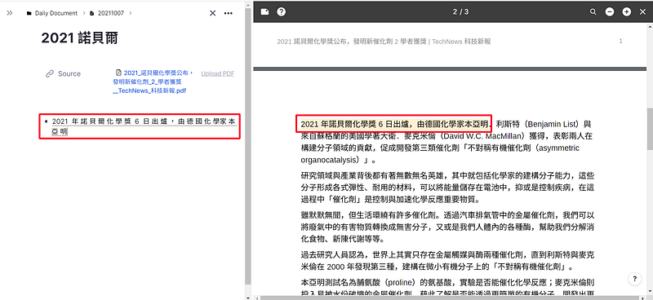Click the 研究領域與產業 paragraph in PDF
This screenshot has width=653, height=300.
446,187
